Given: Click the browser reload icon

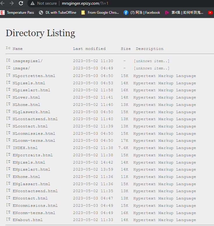Looking at the screenshot, I should 21,3.
